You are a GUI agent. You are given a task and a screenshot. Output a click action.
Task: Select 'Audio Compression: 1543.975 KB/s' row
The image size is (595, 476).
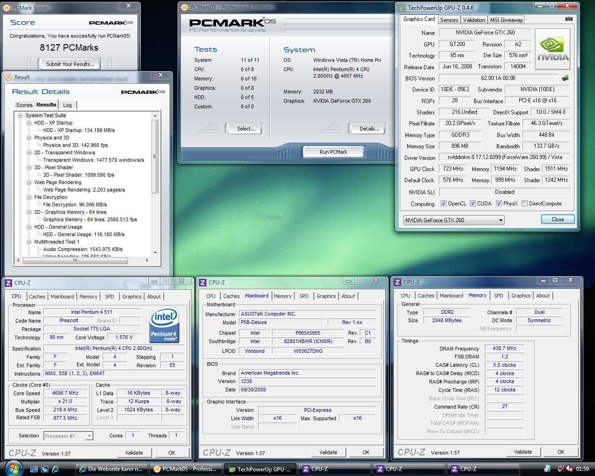click(83, 249)
